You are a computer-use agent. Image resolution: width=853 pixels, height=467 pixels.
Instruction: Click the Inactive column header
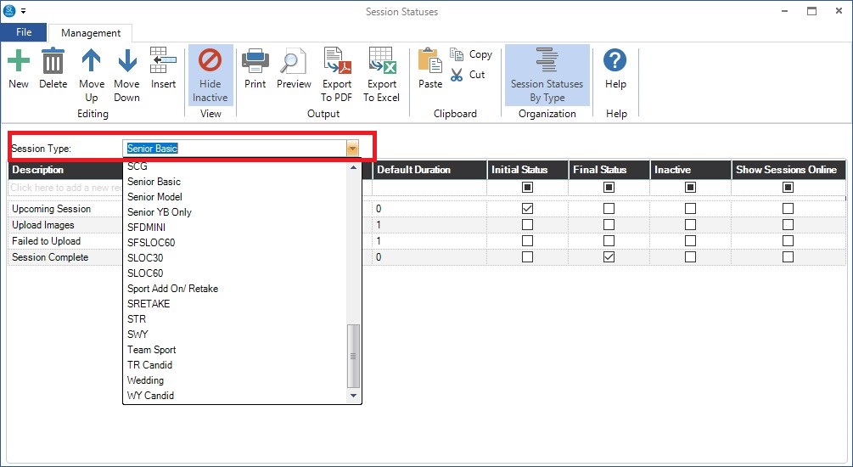pyautogui.click(x=690, y=170)
